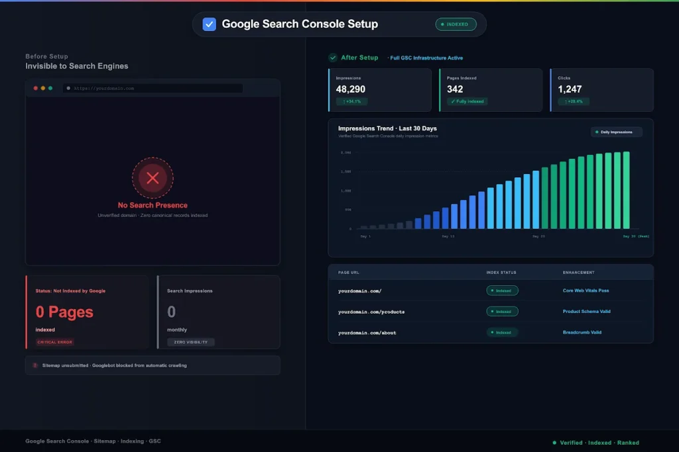Click the yellow dot in mock browser window
Screen dimensions: 679x452
[x=43, y=88]
